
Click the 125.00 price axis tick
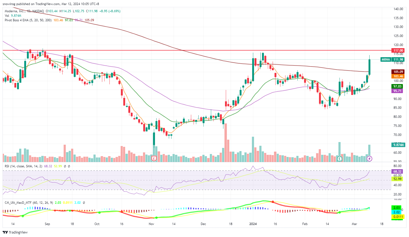pos(398,36)
